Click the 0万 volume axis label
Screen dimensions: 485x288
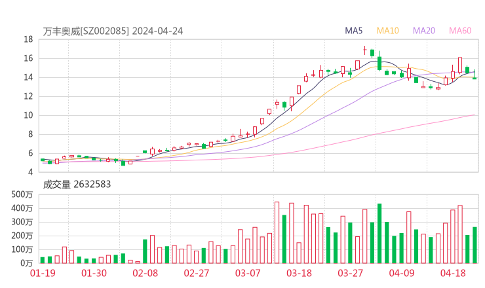click(x=27, y=263)
